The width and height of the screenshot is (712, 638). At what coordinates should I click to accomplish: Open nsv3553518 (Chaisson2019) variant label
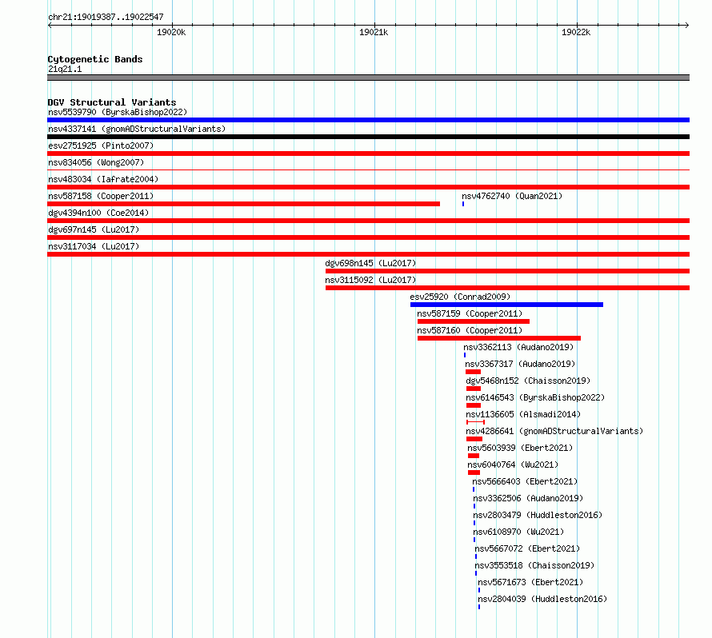[534, 565]
